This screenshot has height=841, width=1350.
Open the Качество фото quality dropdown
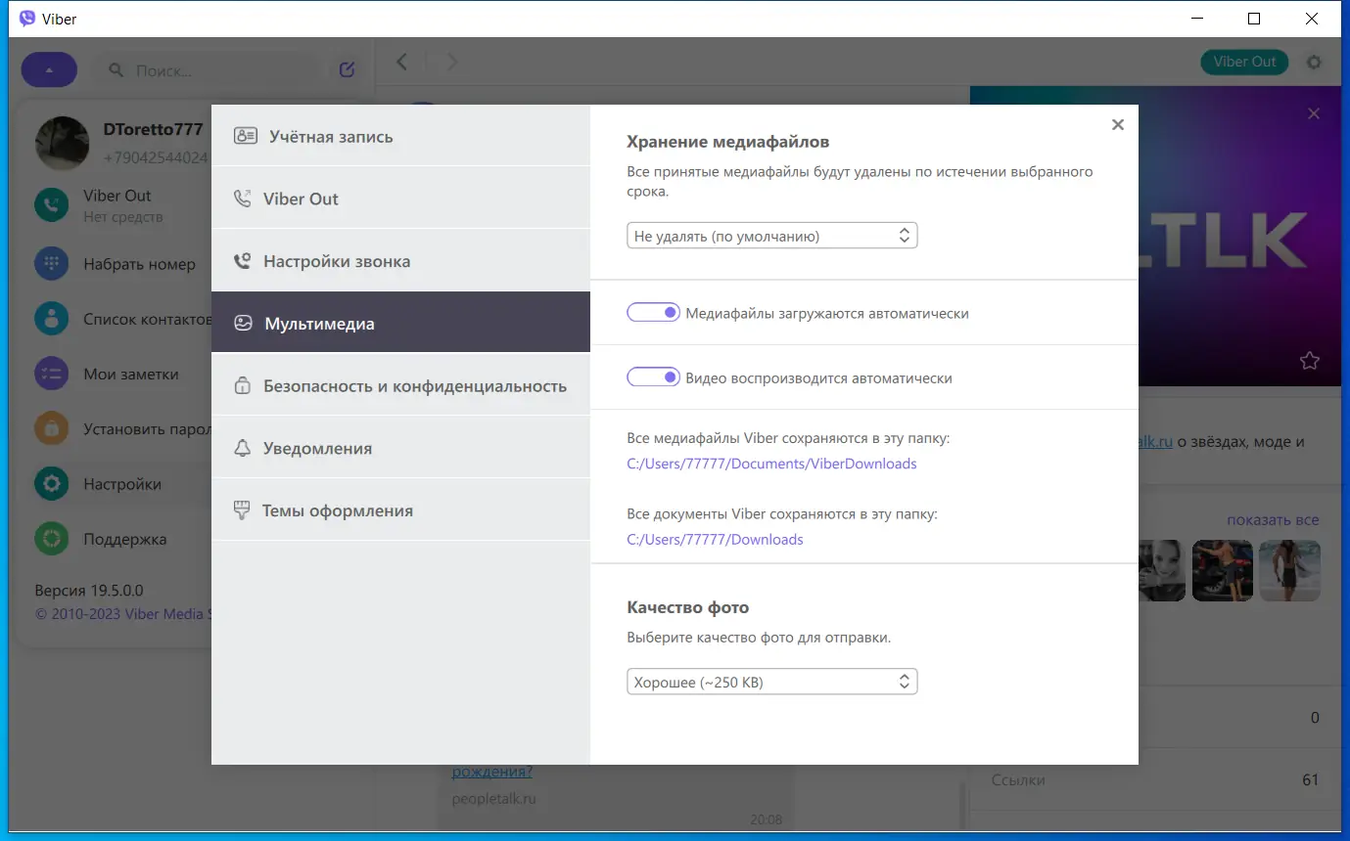(771, 681)
